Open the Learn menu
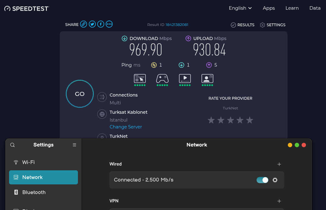The height and width of the screenshot is (210, 326). click(292, 8)
